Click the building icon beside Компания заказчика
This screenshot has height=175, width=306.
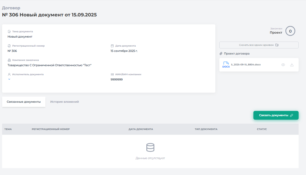pyautogui.click(x=9, y=60)
